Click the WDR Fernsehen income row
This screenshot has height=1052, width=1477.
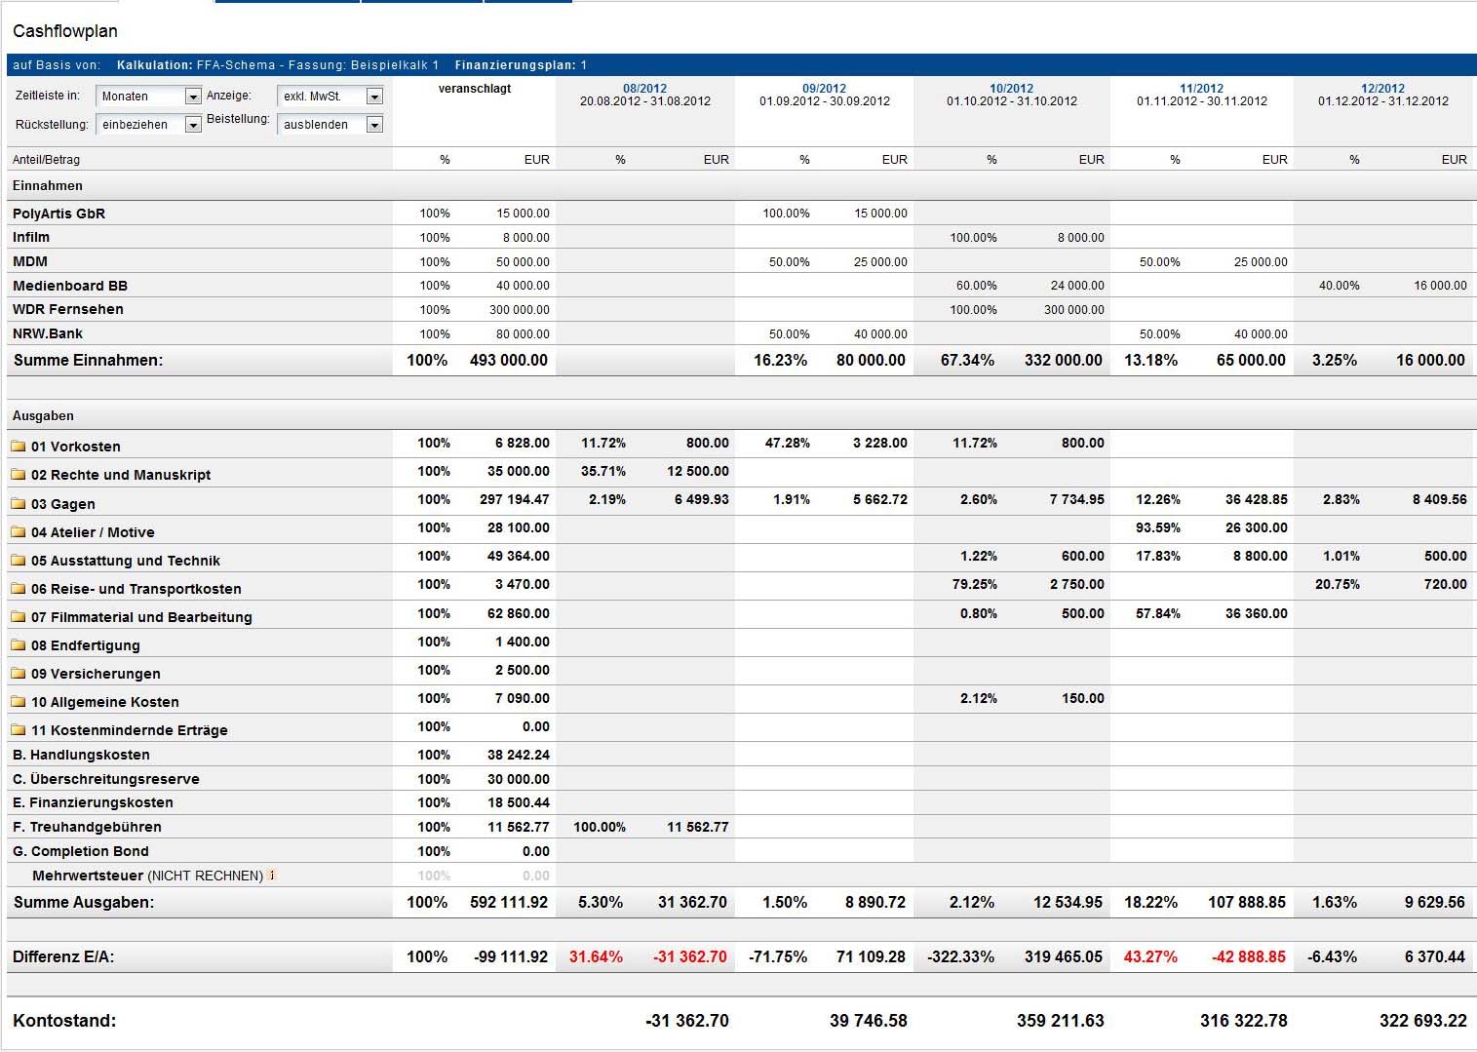(741, 309)
